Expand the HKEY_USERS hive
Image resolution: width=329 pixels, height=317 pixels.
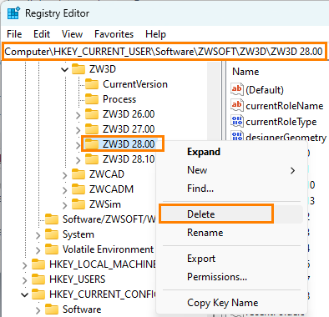25,279
